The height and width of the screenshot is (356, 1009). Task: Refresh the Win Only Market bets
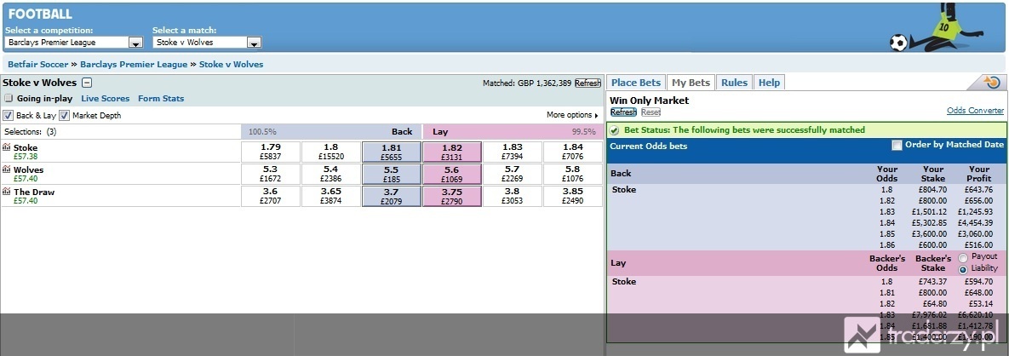tap(623, 112)
